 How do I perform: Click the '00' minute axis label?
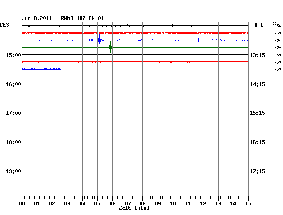click(x=22, y=204)
